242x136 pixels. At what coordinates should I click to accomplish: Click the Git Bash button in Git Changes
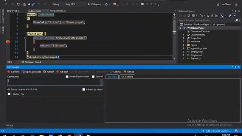(x=62, y=72)
